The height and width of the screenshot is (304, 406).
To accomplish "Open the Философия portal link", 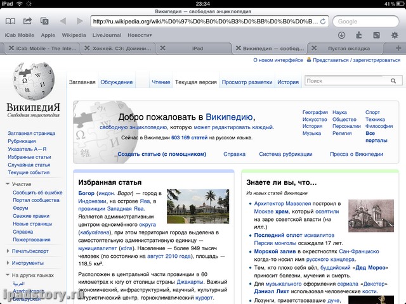I will coord(379,126).
